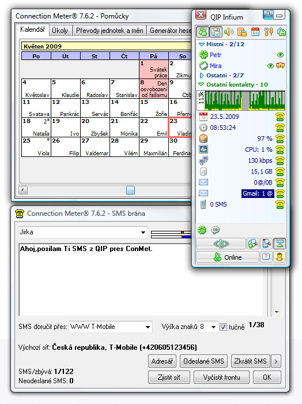Viewport: 302px width, 404px height.
Task: Pin the QIP Infium window on top
Action: [268, 15]
